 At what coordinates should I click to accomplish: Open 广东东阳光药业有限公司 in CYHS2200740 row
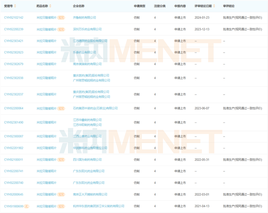88,183
